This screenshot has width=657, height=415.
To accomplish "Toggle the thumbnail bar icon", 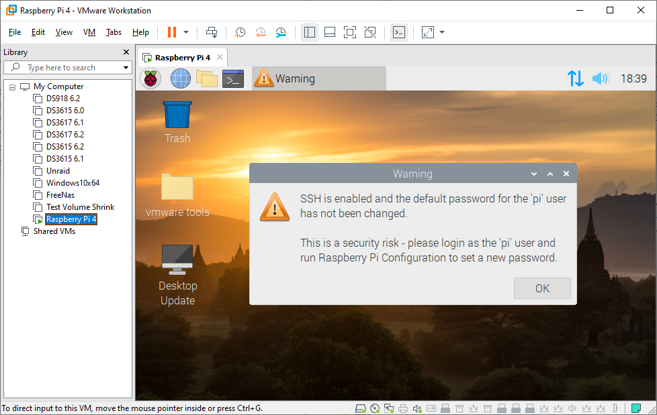I will [330, 32].
